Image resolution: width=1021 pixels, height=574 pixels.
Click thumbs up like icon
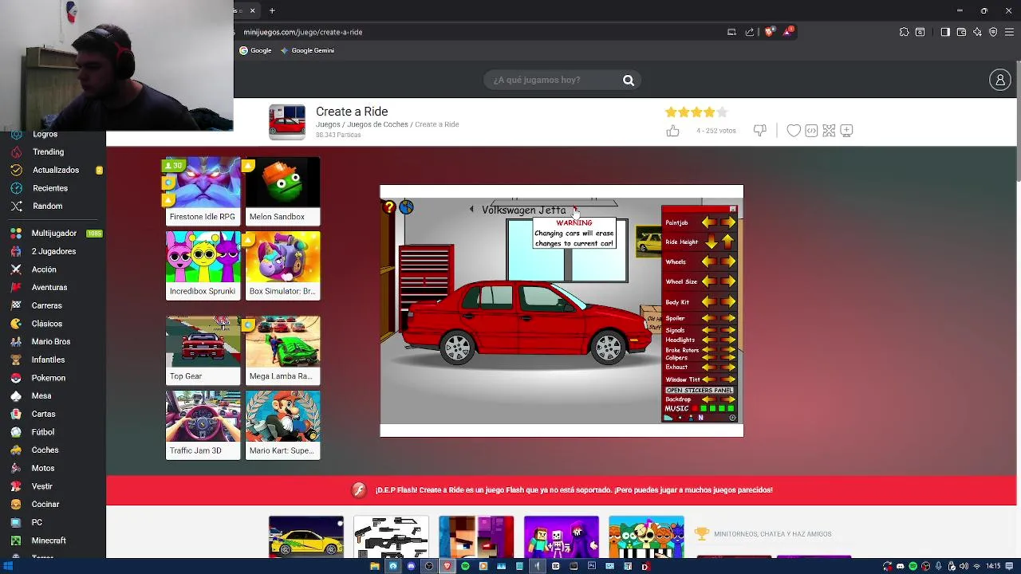tap(673, 131)
